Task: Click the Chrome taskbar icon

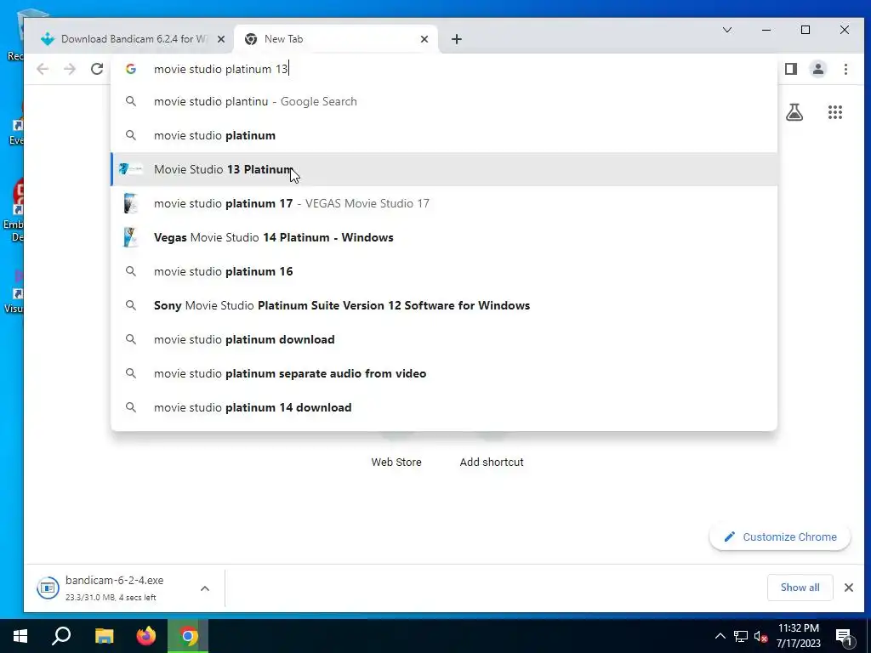Action: click(x=188, y=636)
